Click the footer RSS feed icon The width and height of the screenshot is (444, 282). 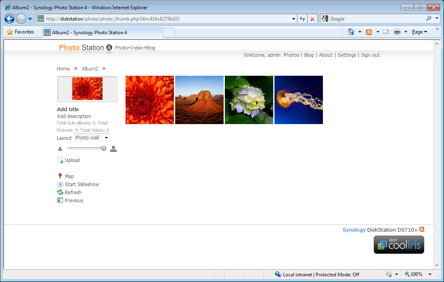click(422, 229)
